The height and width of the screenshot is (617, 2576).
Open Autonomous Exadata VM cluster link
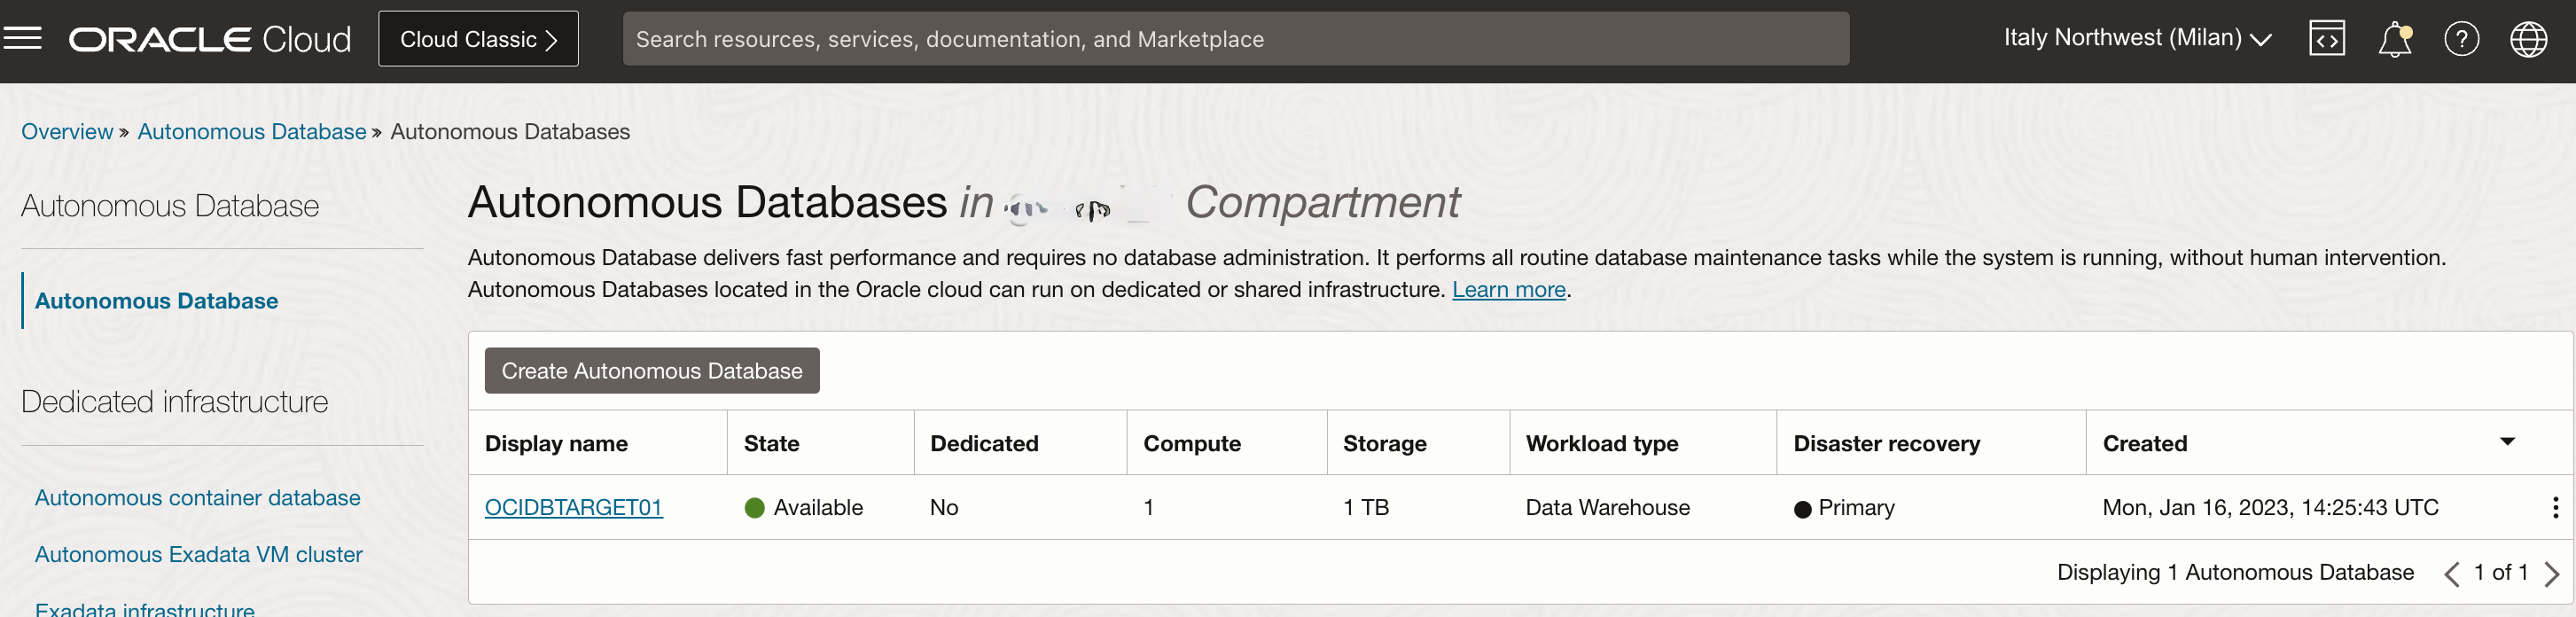coord(198,554)
